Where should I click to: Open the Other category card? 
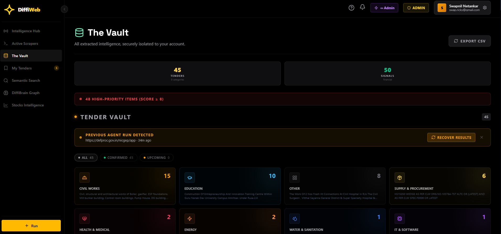point(335,186)
